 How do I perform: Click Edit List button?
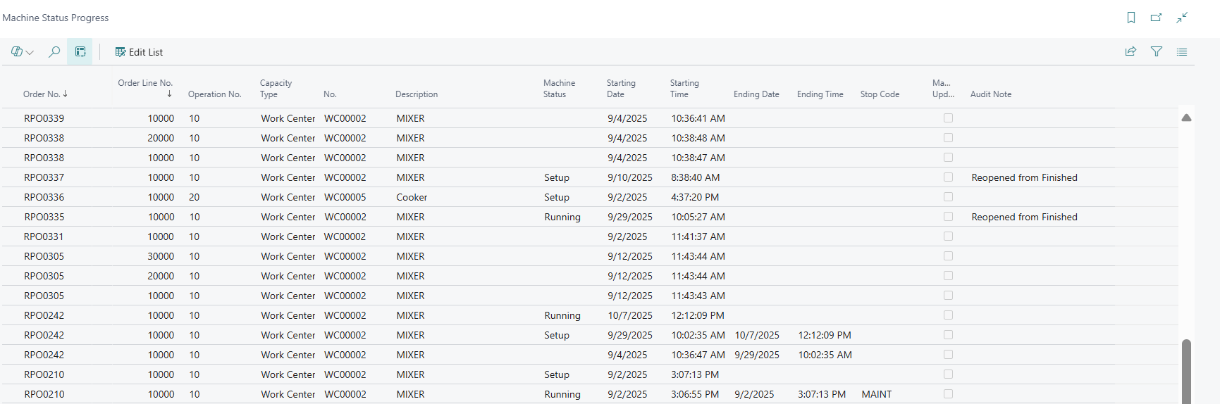[139, 52]
